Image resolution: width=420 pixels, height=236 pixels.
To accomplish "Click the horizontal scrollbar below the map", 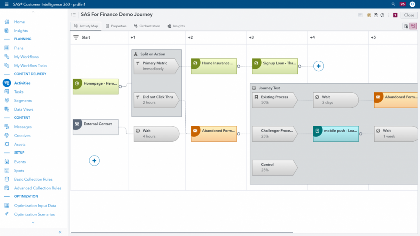I will pyautogui.click(x=182, y=232).
